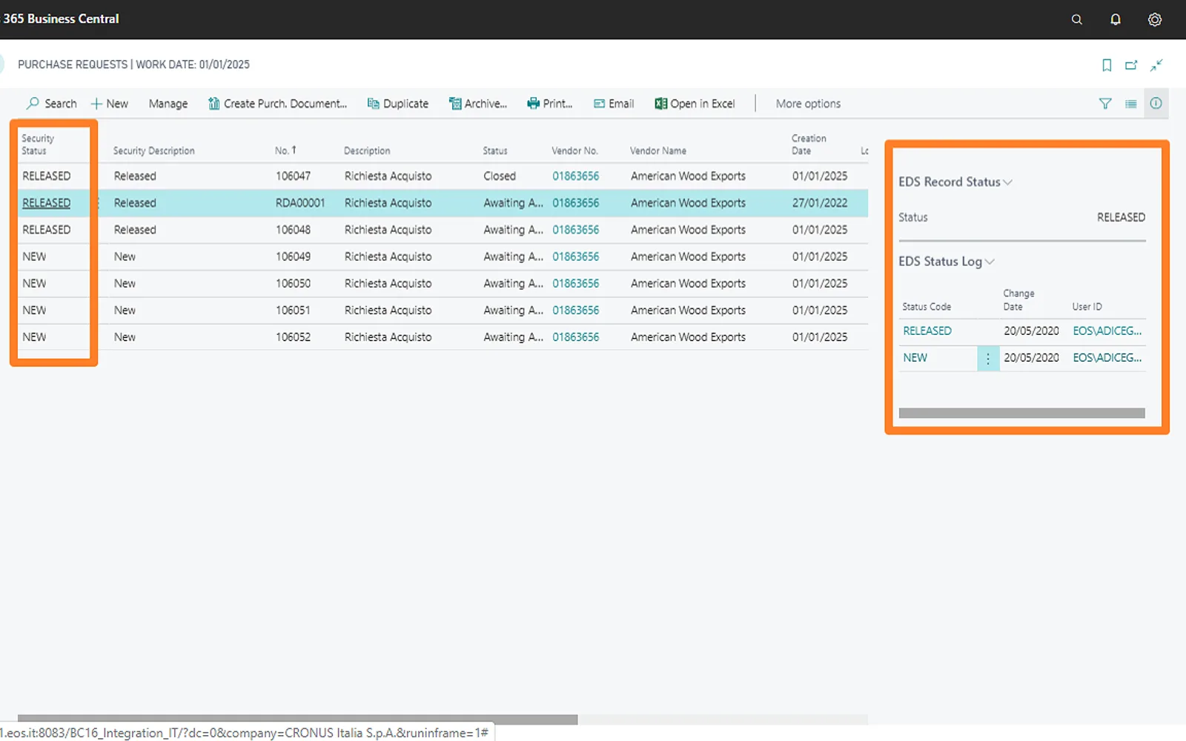The width and height of the screenshot is (1186, 741).
Task: Sort by the No. column header
Action: pyautogui.click(x=285, y=150)
